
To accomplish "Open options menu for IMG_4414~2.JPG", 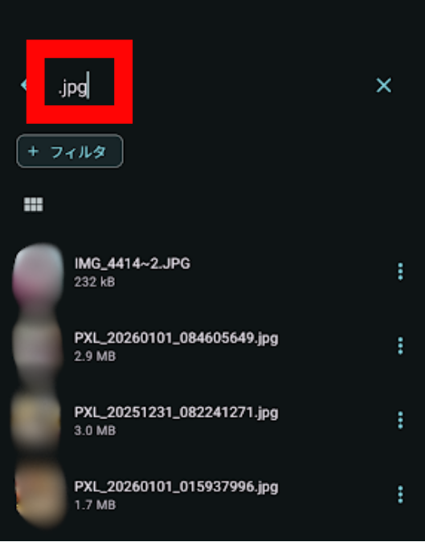I will (400, 271).
